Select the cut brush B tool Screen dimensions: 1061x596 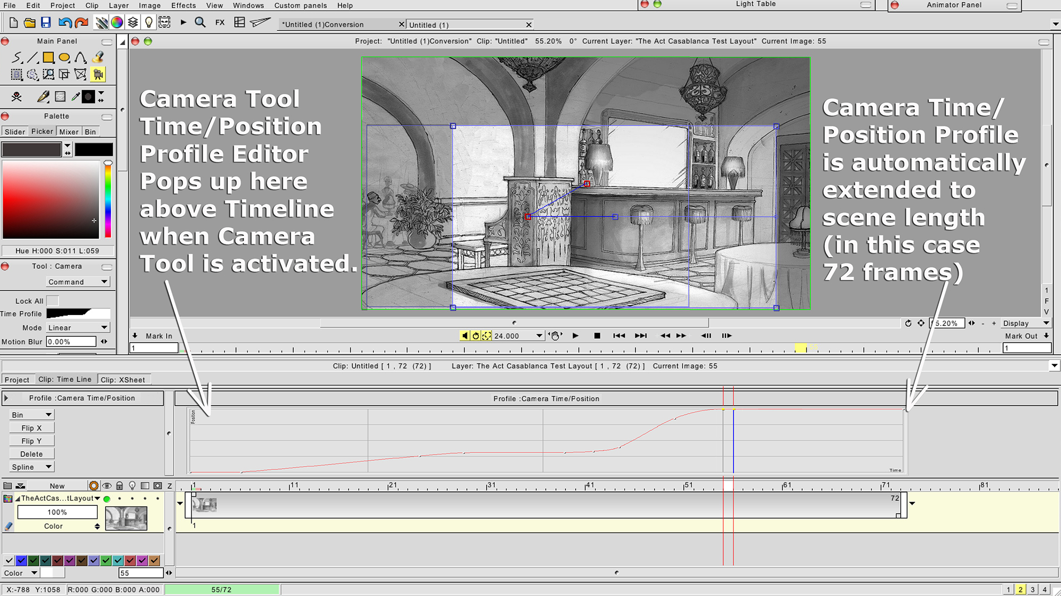17,74
